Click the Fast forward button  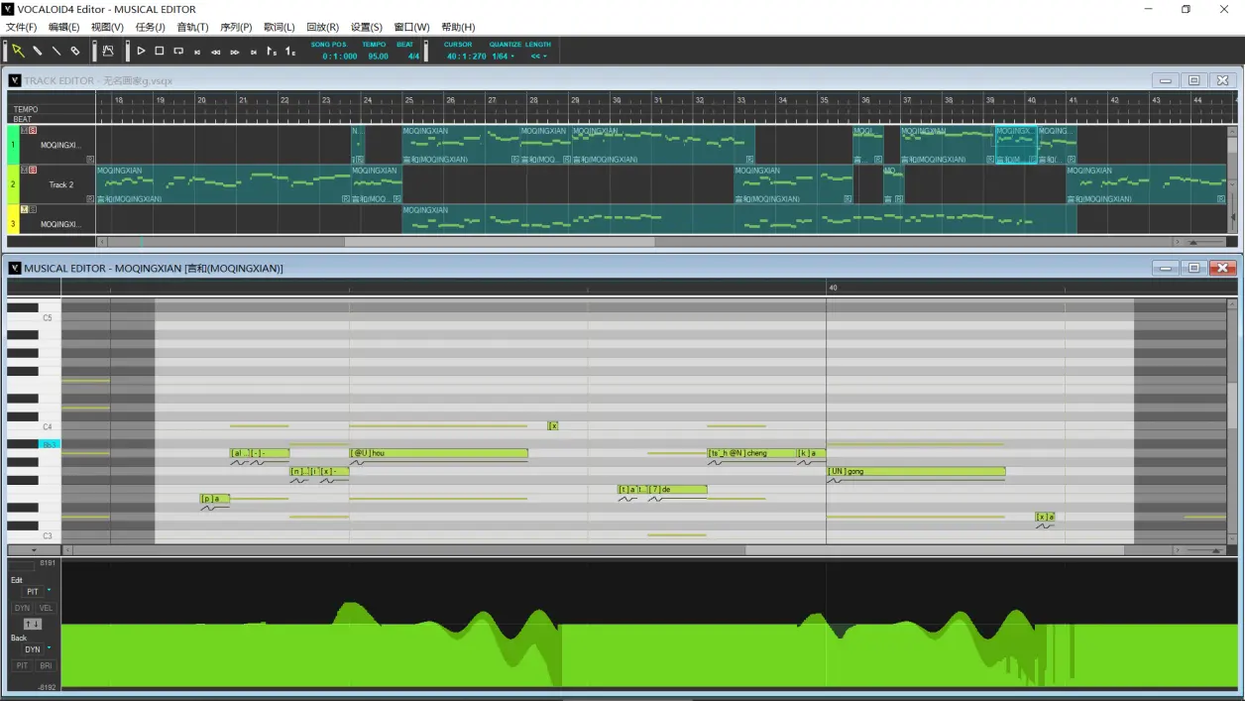(x=235, y=53)
